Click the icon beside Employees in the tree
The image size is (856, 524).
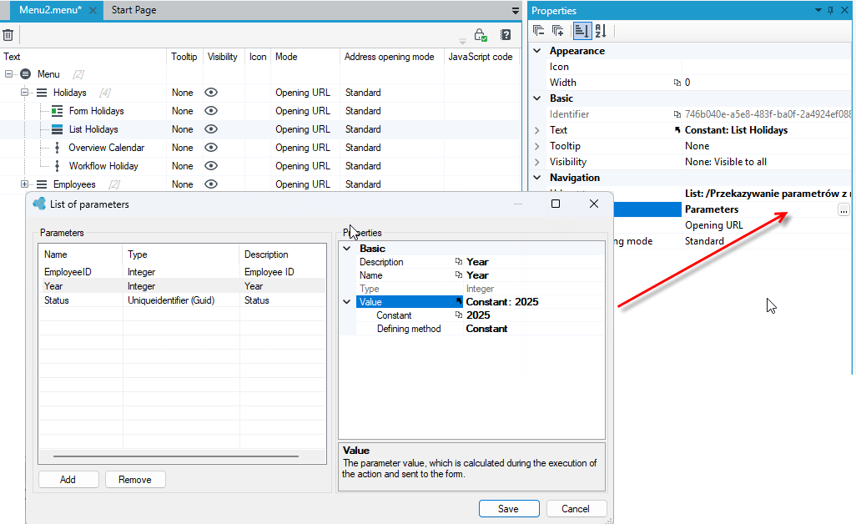[42, 184]
